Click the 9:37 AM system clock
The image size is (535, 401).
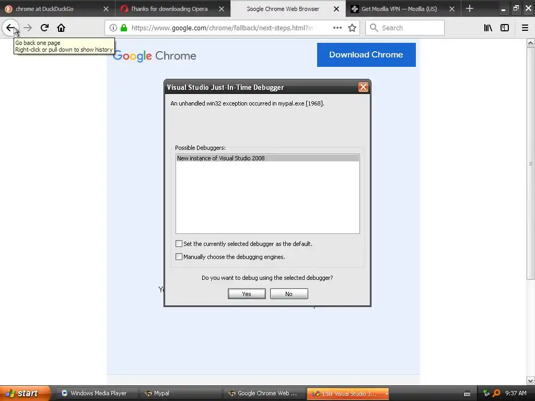click(516, 393)
